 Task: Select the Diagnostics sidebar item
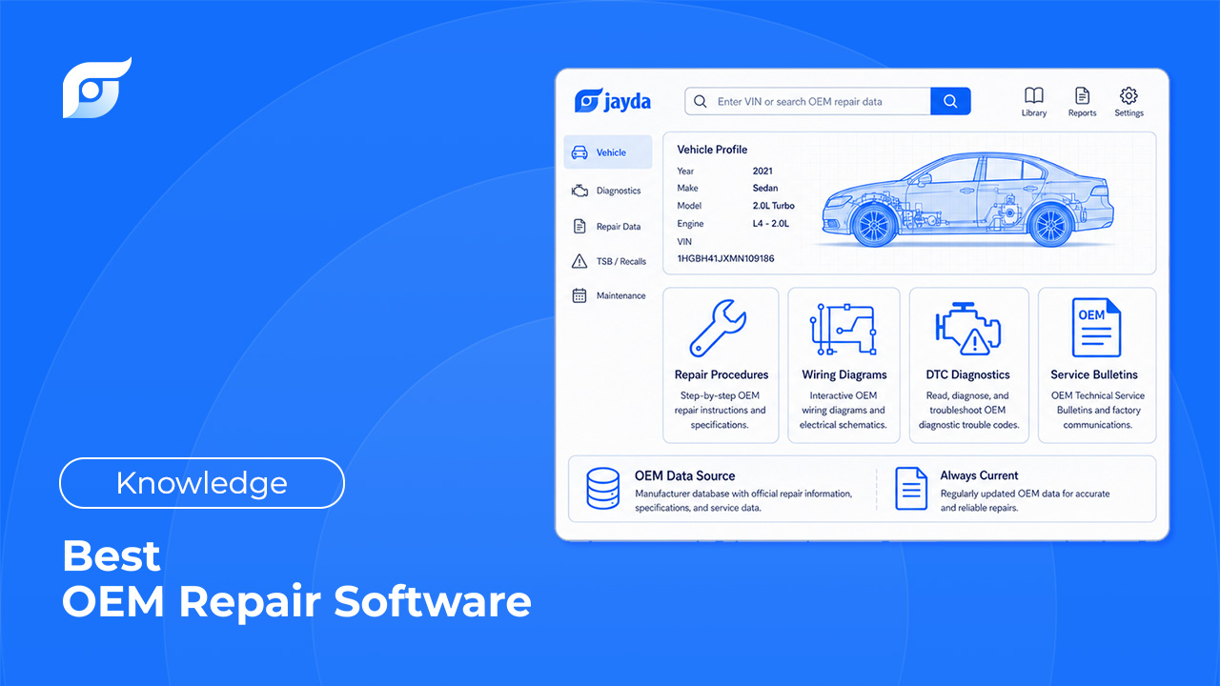tap(608, 191)
